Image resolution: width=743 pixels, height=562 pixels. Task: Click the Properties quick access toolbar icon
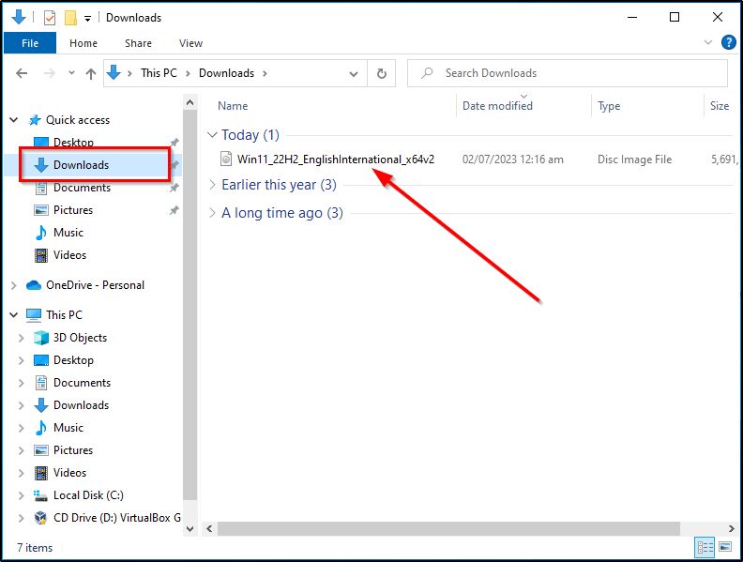pyautogui.click(x=50, y=18)
